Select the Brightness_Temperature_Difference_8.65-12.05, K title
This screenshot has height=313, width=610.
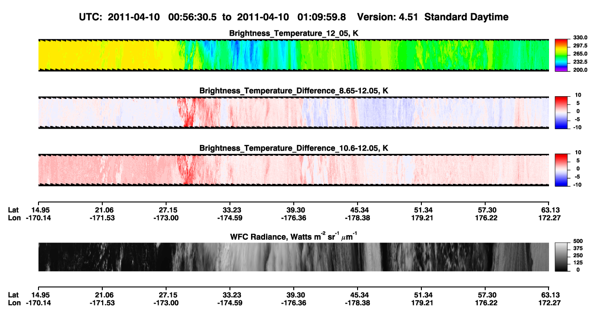[x=294, y=91]
